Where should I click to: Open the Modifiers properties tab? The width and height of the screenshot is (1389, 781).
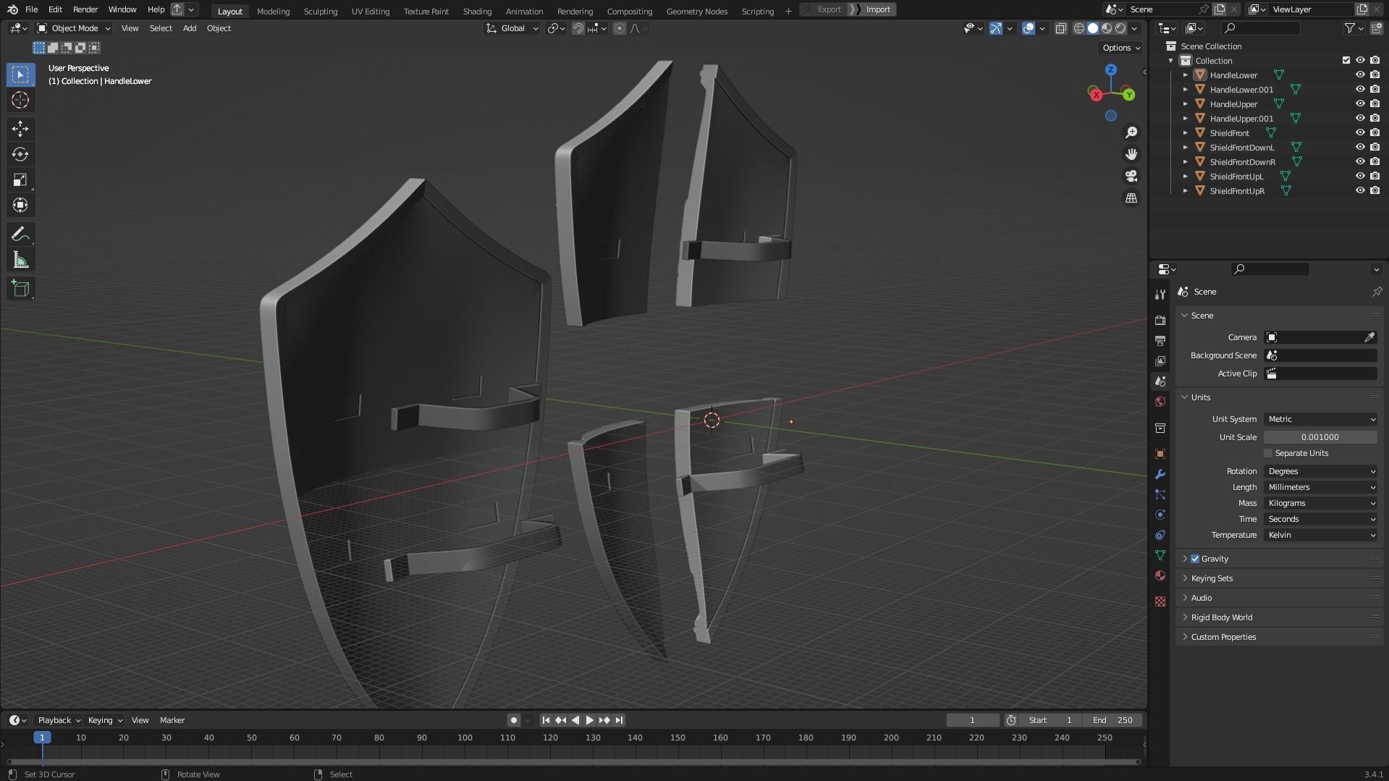point(1160,474)
